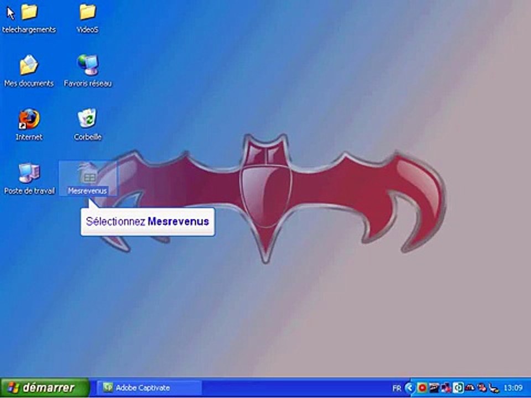Select the VideoS folder icon

(88, 12)
